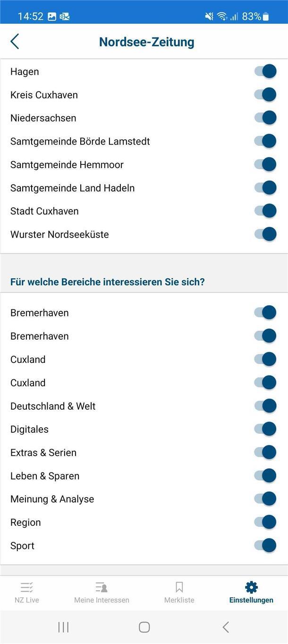Open NZ Live list icon

[26, 587]
